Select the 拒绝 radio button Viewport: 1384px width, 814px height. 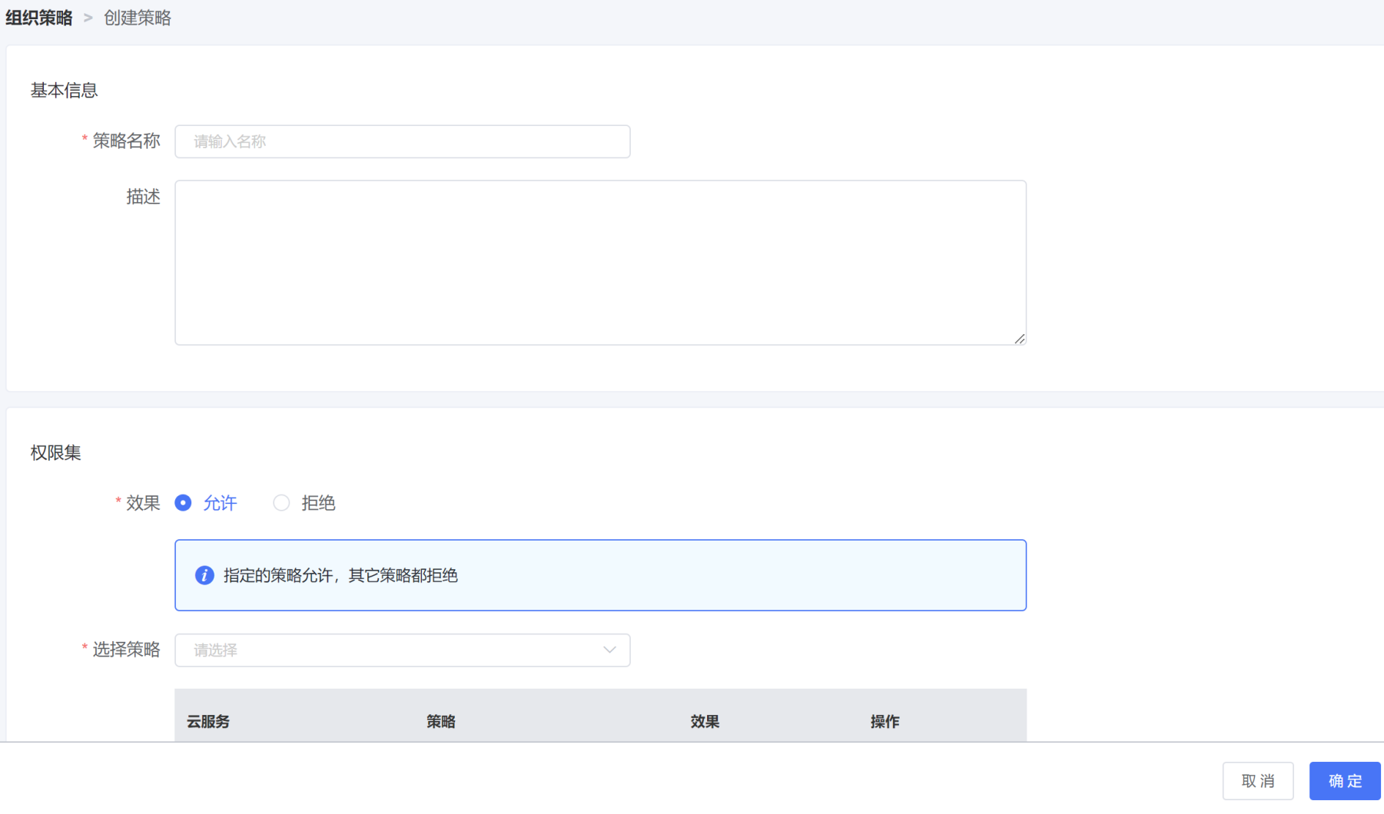(281, 503)
